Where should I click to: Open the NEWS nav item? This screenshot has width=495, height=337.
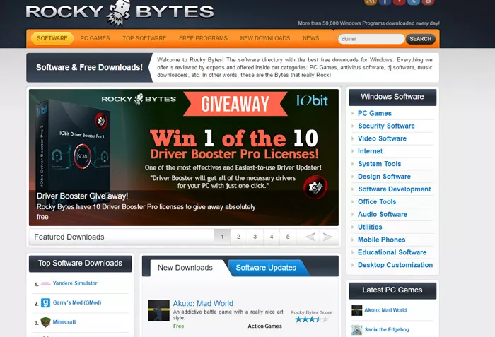pos(310,38)
